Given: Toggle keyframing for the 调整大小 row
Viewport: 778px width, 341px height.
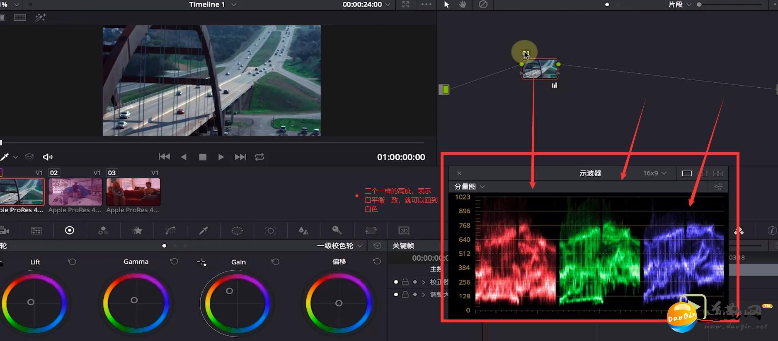Looking at the screenshot, I should click(396, 295).
